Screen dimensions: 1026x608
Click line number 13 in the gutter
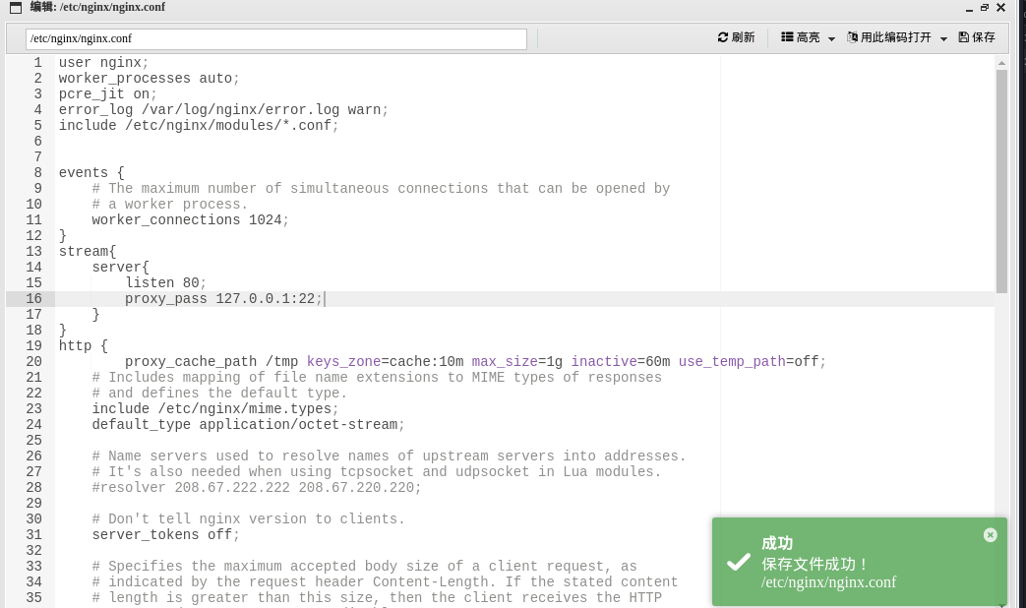coord(34,251)
